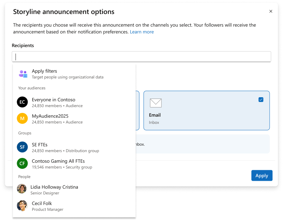Click the Contoso Gaming All FTEs avatar
Screen dimensions: 283x220
22,163
